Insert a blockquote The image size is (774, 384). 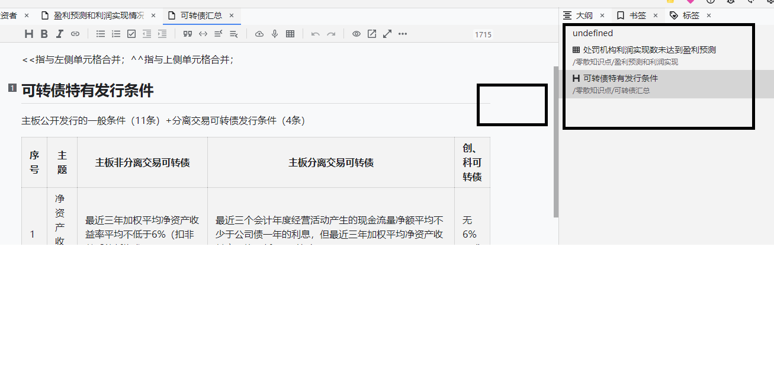[x=187, y=34]
